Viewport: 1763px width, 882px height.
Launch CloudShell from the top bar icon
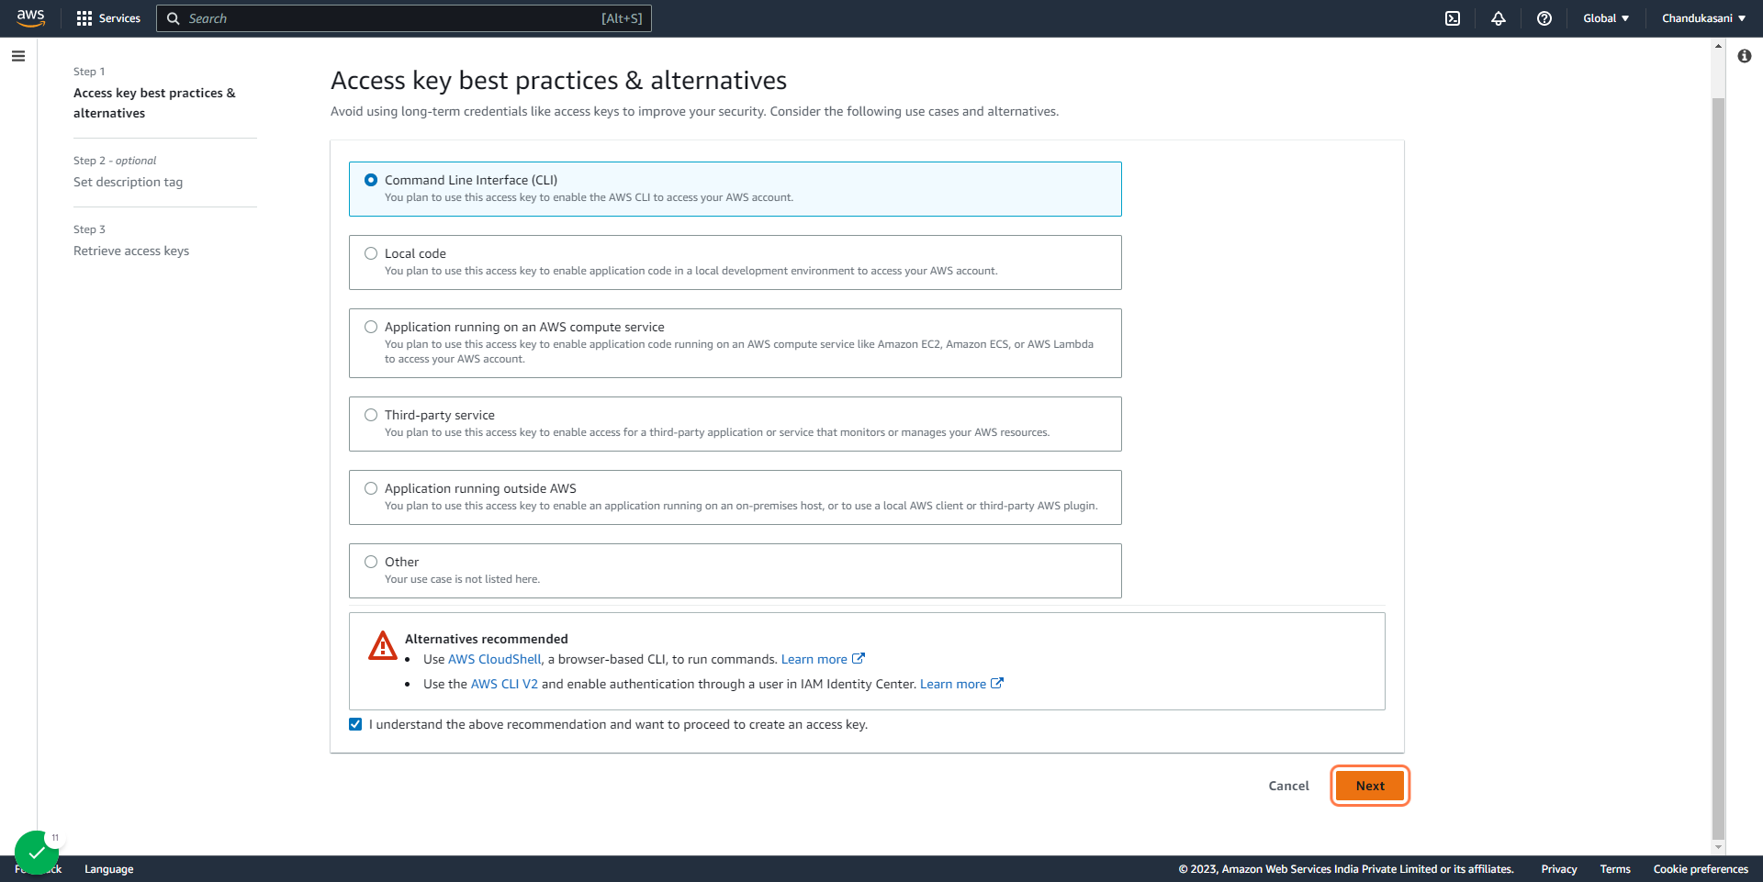[1453, 18]
